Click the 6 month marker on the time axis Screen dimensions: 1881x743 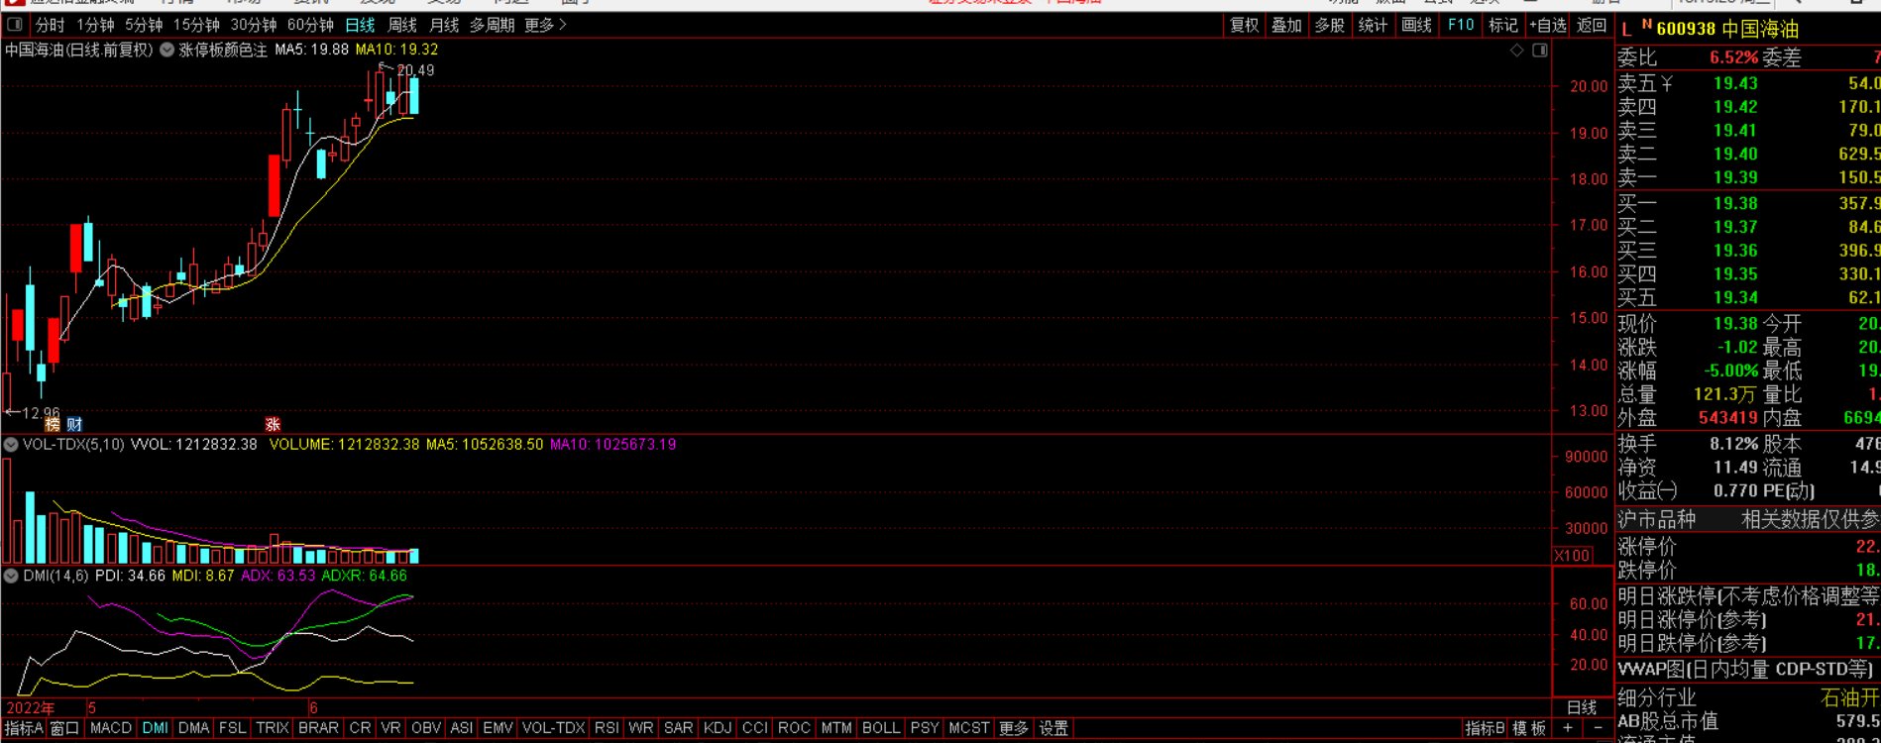click(x=313, y=707)
